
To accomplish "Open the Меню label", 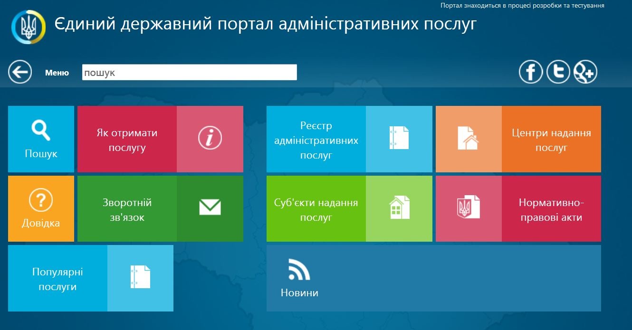I will point(57,73).
